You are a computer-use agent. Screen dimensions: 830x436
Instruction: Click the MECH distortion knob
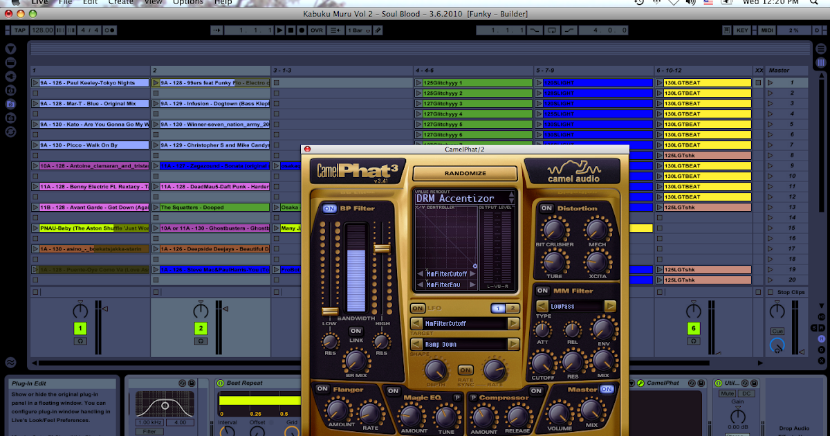596,230
